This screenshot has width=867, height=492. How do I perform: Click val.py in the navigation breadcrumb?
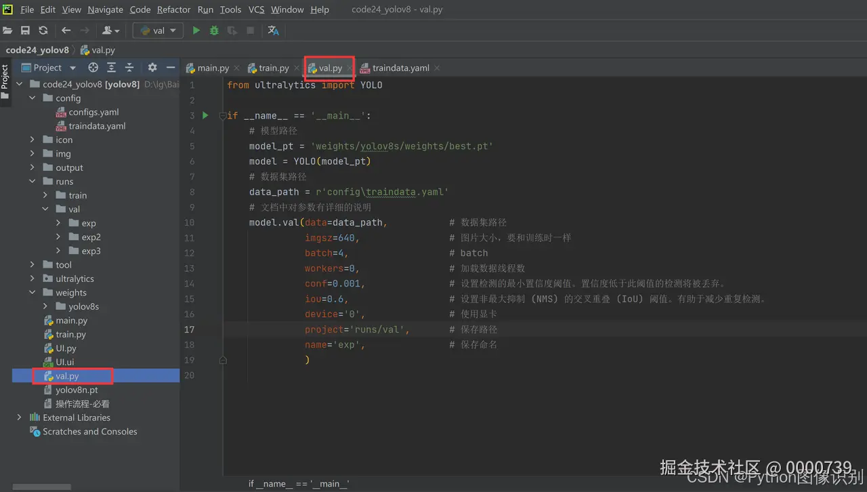[98, 50]
